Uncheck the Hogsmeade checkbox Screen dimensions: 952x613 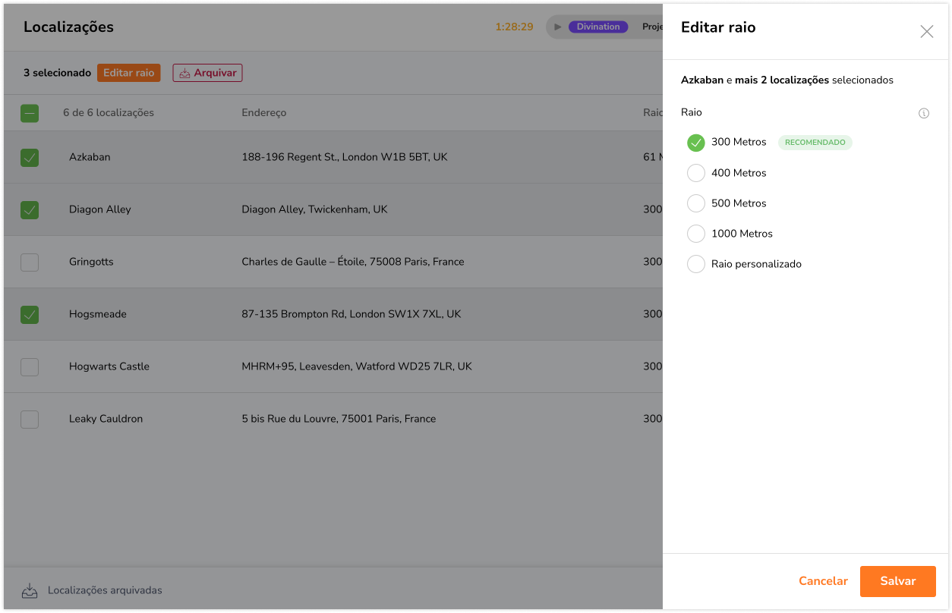[30, 314]
